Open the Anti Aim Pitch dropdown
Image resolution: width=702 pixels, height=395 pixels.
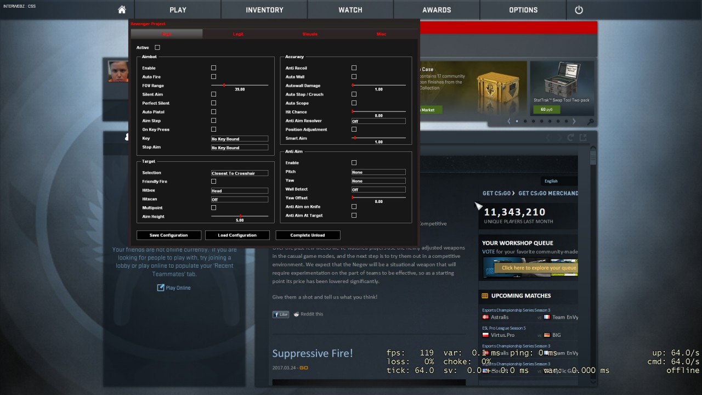coord(378,172)
